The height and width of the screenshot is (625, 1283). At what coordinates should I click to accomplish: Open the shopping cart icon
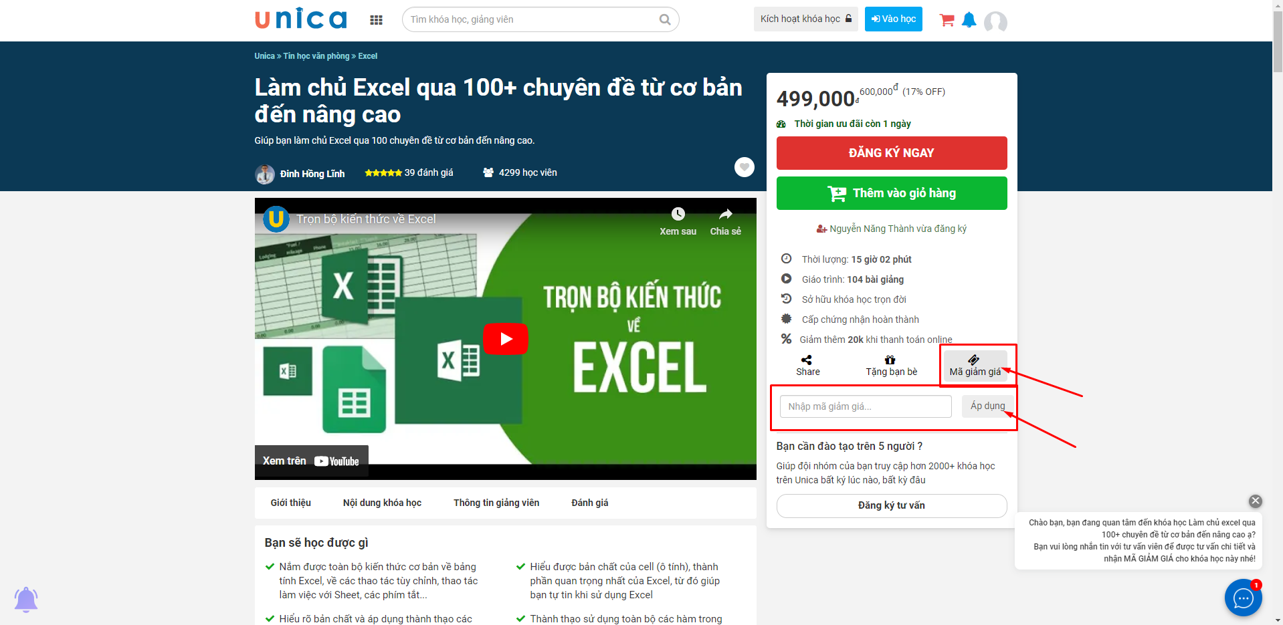(x=947, y=20)
